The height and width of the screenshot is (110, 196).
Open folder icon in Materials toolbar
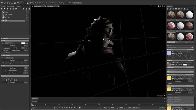pyautogui.click(x=176, y=9)
